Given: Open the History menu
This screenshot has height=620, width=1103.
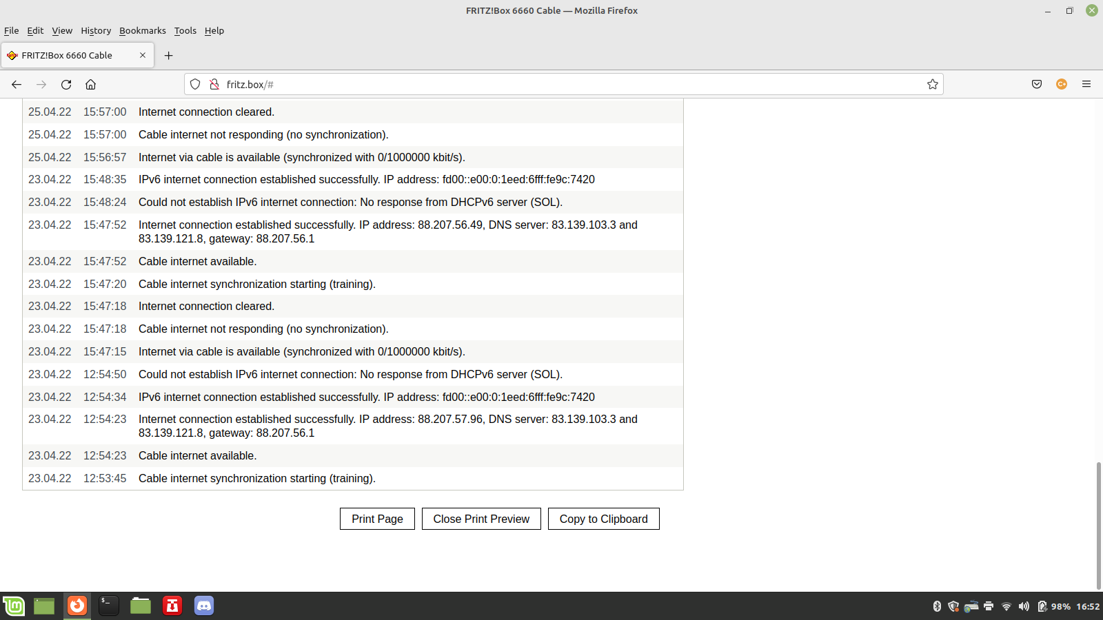Looking at the screenshot, I should pyautogui.click(x=96, y=30).
